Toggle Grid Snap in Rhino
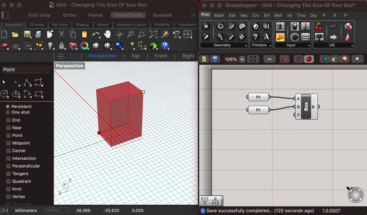The width and height of the screenshot is (367, 215). click(x=39, y=15)
